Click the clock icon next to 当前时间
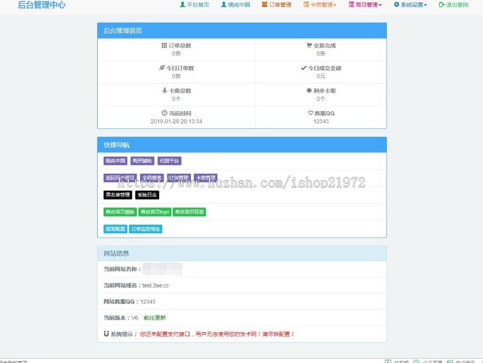 tap(165, 113)
